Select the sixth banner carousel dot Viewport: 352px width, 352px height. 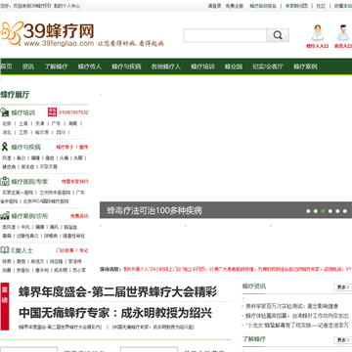[x=345, y=211]
